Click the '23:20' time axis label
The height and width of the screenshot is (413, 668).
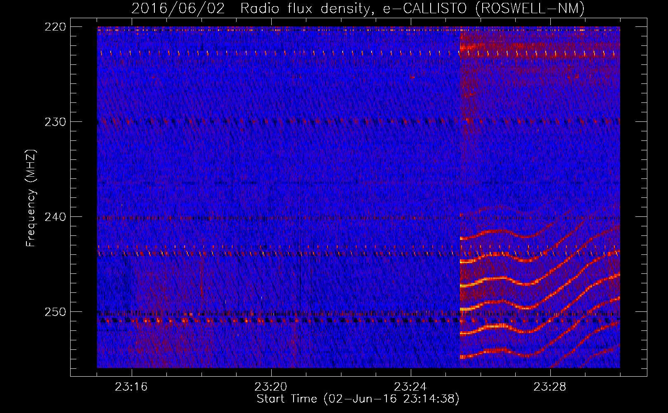(271, 387)
